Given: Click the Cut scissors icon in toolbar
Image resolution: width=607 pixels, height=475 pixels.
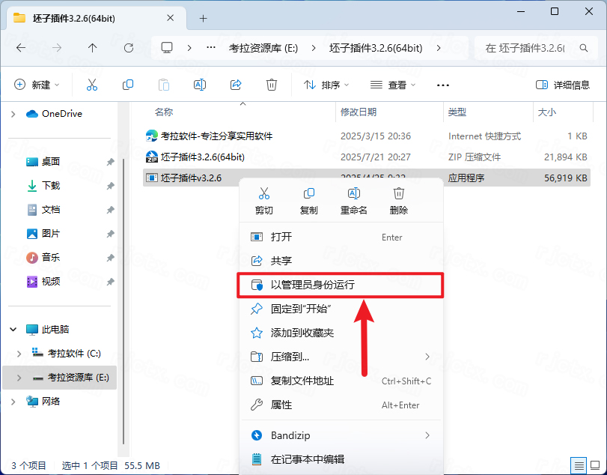Looking at the screenshot, I should point(92,85).
